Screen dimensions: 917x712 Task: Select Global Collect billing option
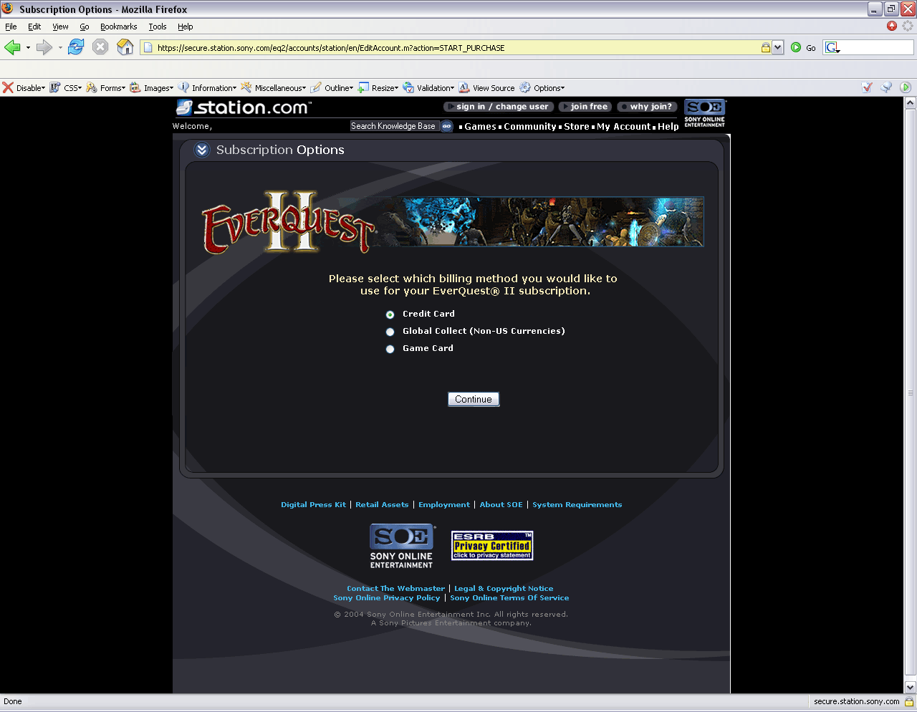click(x=390, y=332)
